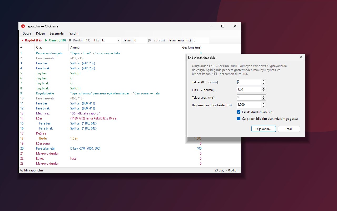Sort by the Olay column header

click(51, 47)
